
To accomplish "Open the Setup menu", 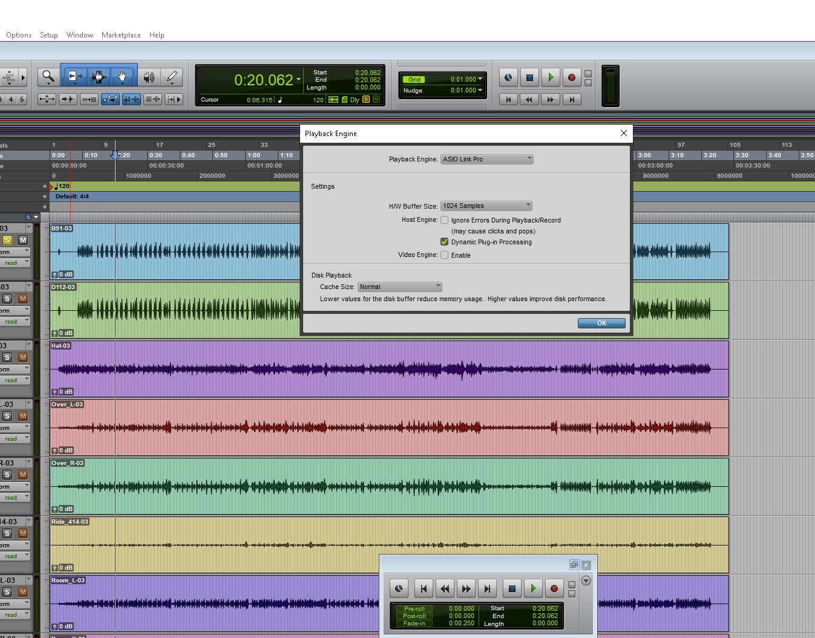I will [x=49, y=35].
